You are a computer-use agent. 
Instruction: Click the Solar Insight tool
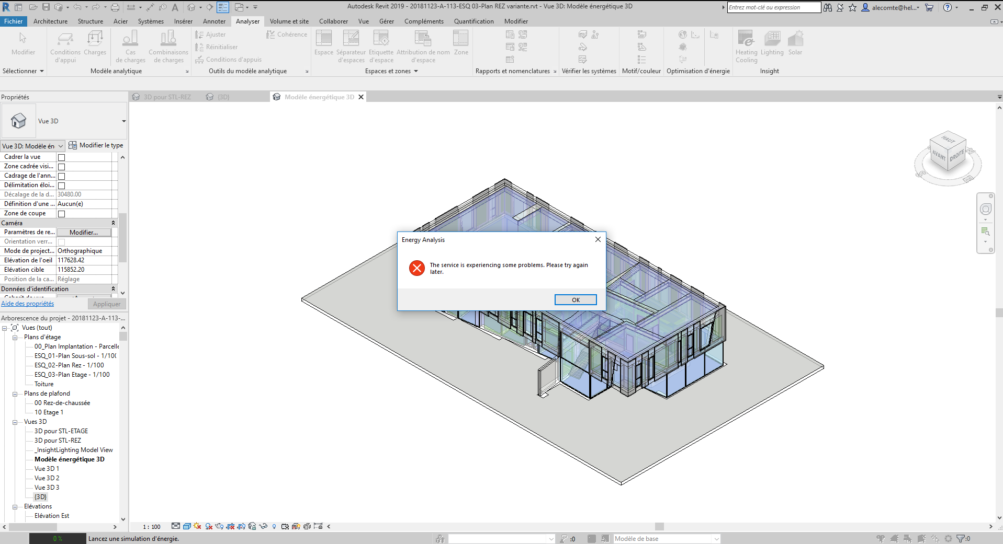point(795,43)
